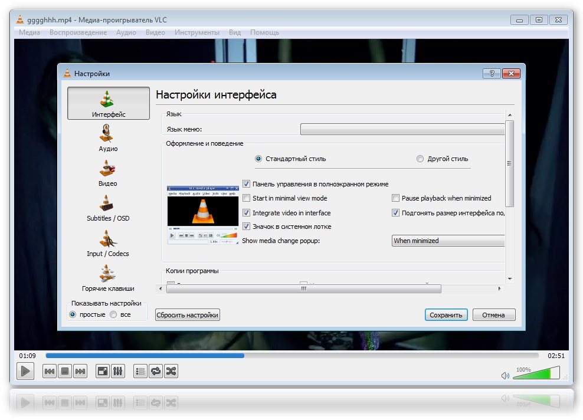The image size is (583, 420).
Task: Open the Video settings category
Action: 108,172
